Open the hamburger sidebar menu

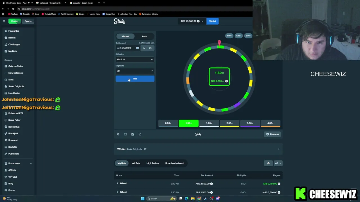point(4,21)
